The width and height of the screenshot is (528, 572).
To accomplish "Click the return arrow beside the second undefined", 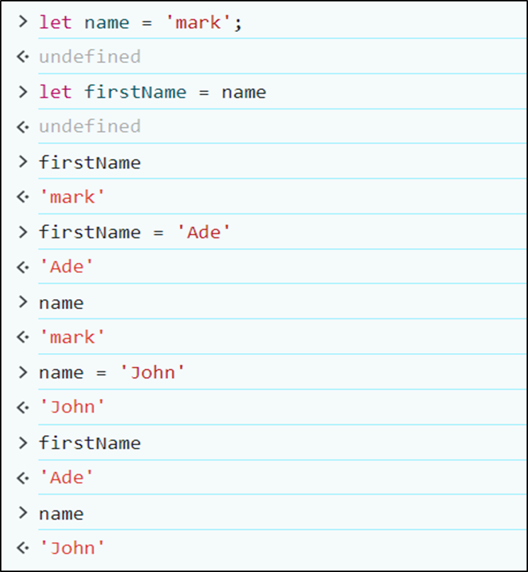I will [x=23, y=127].
